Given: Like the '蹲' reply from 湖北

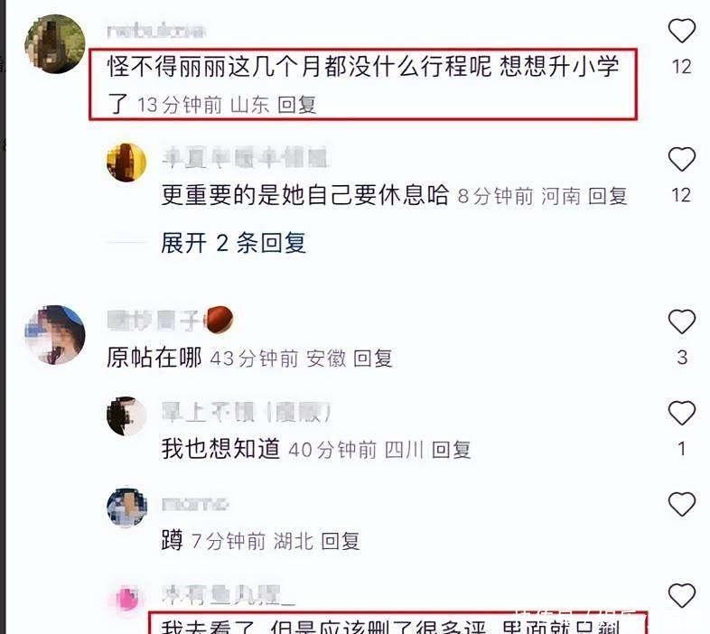Looking at the screenshot, I should pyautogui.click(x=681, y=504).
